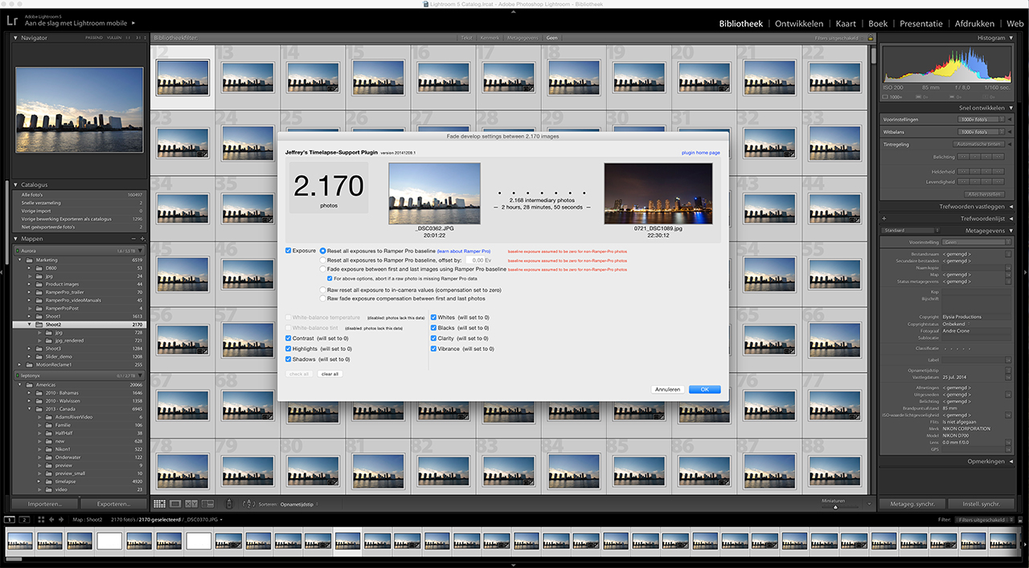Select main window display button 1
Viewport: 1029px width, 568px height.
coord(10,520)
